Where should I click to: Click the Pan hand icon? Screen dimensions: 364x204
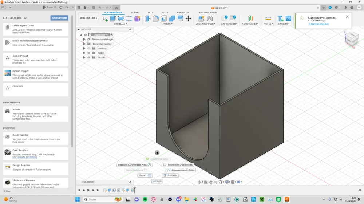[211, 182]
